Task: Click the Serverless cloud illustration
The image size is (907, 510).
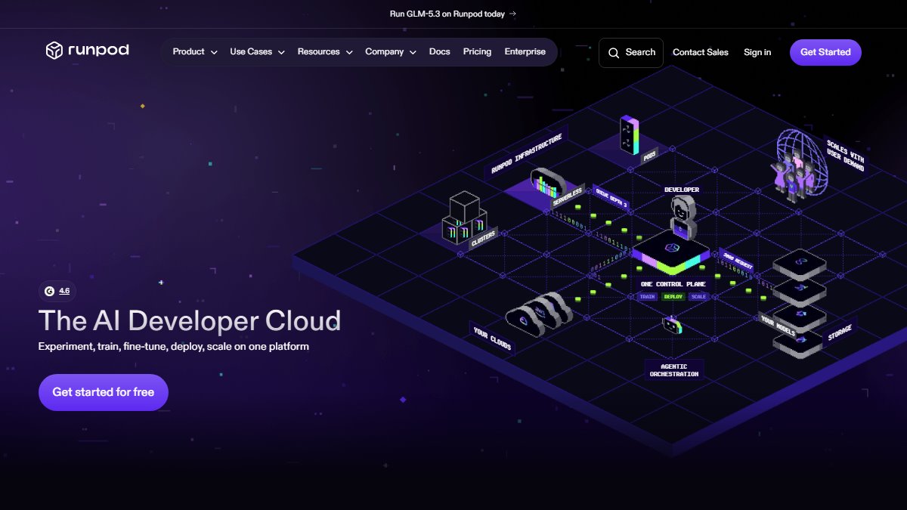Action: coord(549,182)
